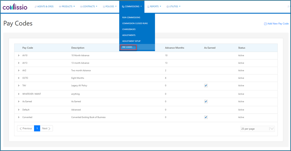This screenshot has width=291, height=151.
Task: Collapse the Commissions menu
Action: [x=132, y=7]
